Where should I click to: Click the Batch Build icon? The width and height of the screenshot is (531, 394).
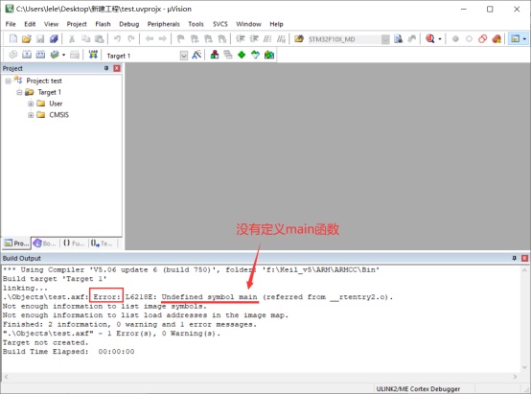point(55,55)
